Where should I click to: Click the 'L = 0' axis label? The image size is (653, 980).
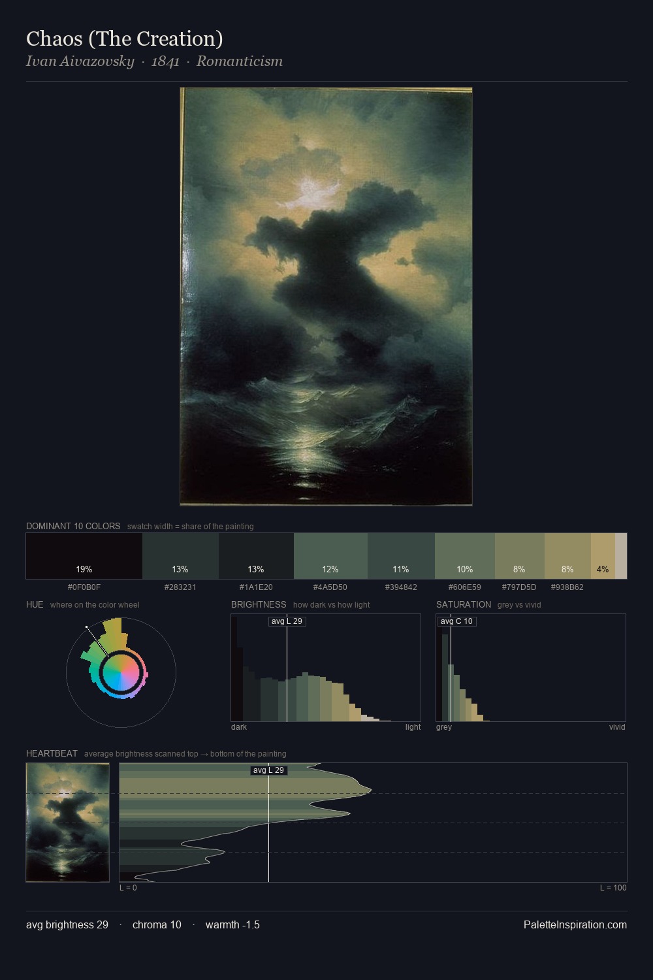[x=128, y=888]
